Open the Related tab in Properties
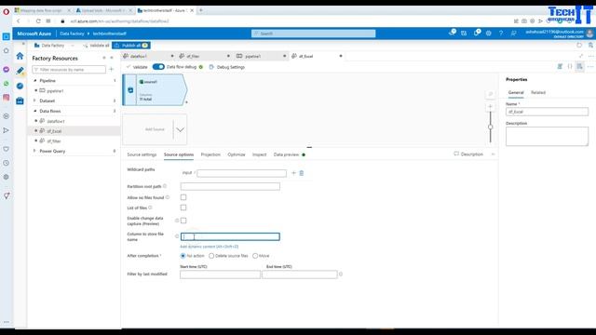596x335 pixels. (538, 92)
